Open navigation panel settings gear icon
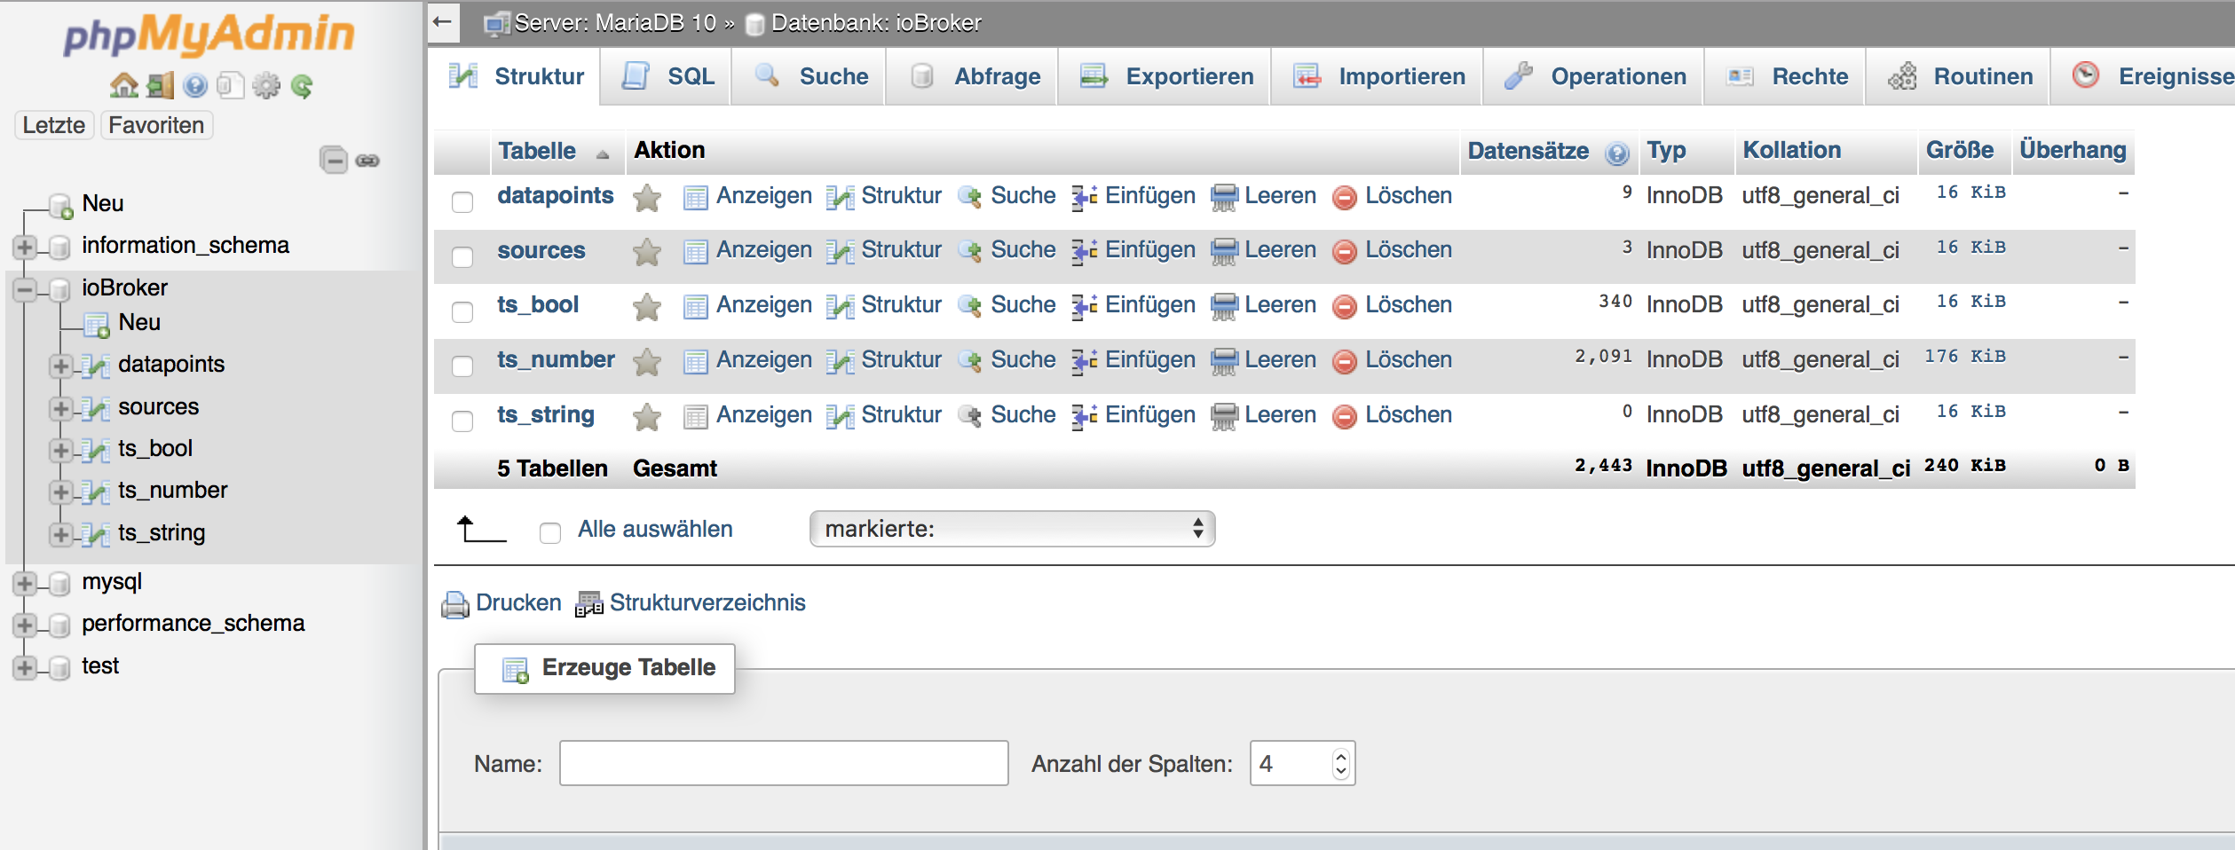 pyautogui.click(x=266, y=85)
